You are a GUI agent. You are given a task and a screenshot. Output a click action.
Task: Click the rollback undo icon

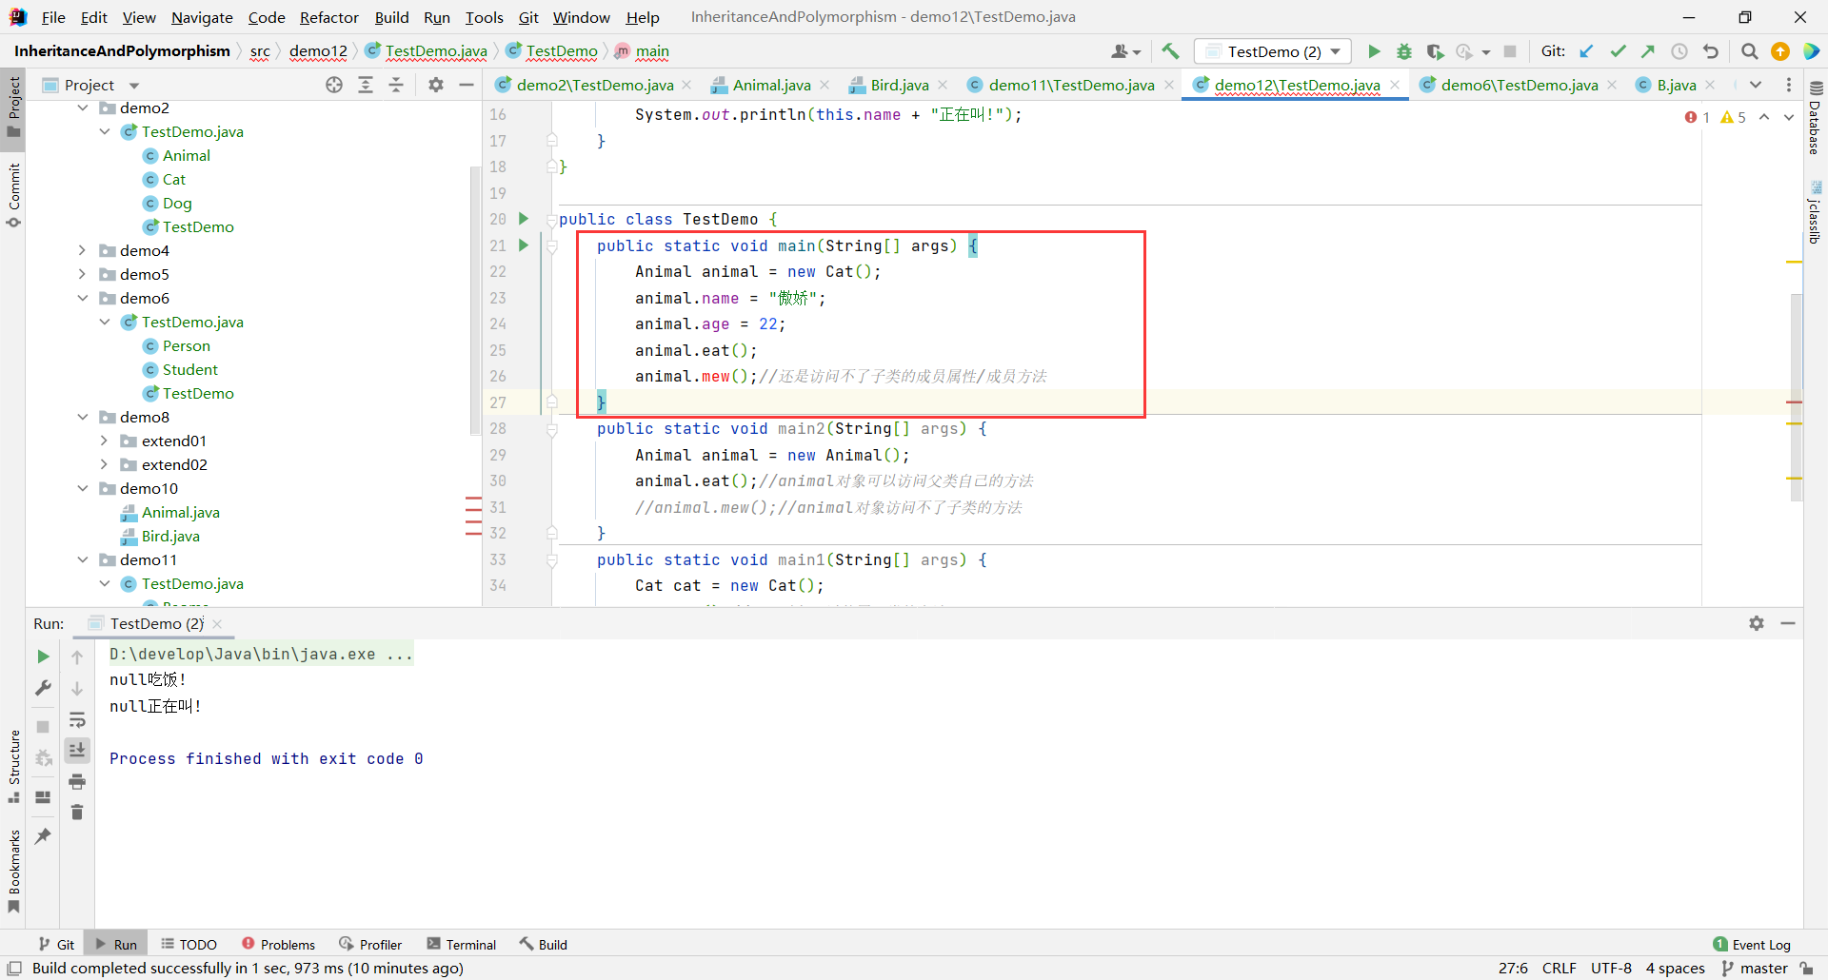[x=1711, y=51]
